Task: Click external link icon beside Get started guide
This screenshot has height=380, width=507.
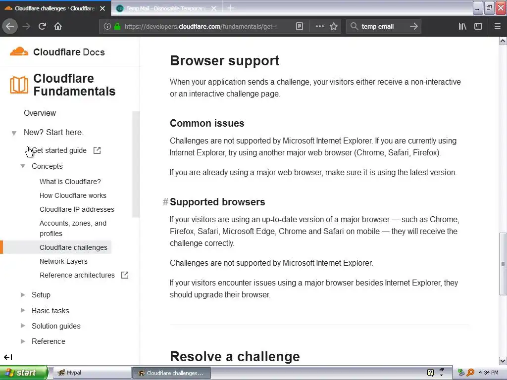Action: pyautogui.click(x=97, y=150)
